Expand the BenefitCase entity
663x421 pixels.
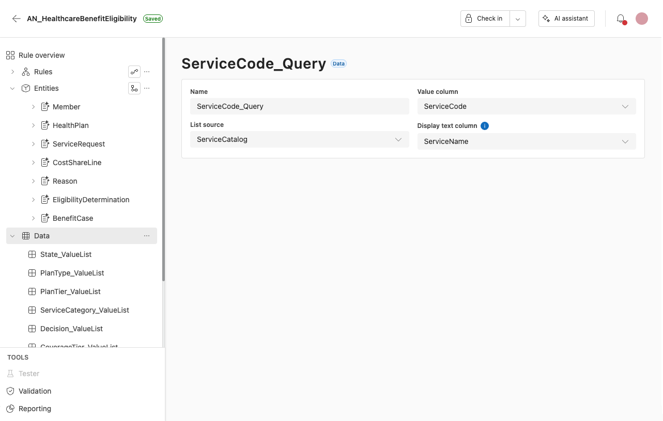(33, 218)
